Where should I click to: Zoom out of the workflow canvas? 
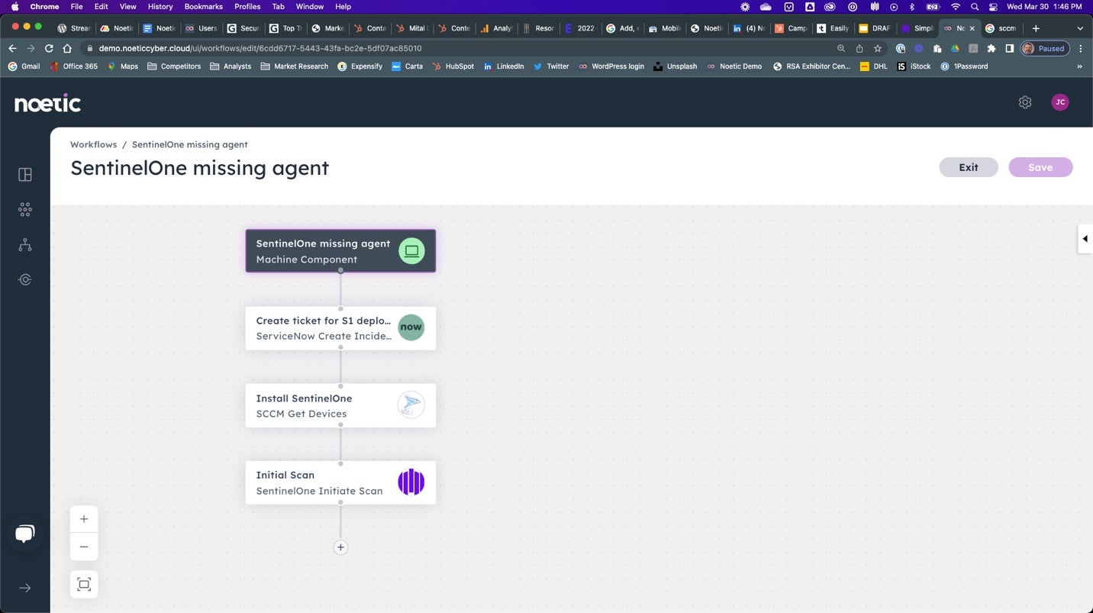coord(84,547)
